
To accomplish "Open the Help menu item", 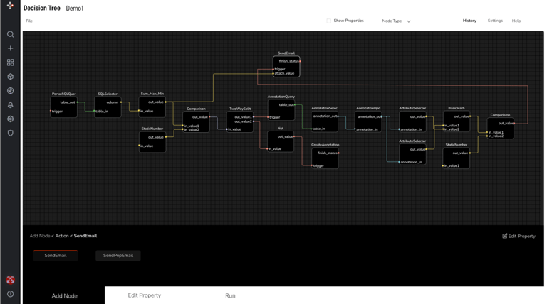I will coord(516,21).
